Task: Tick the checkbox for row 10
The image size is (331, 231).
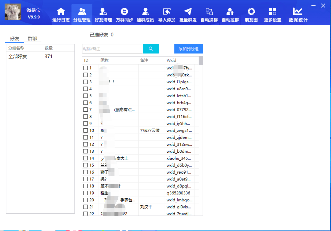Action: point(86,130)
